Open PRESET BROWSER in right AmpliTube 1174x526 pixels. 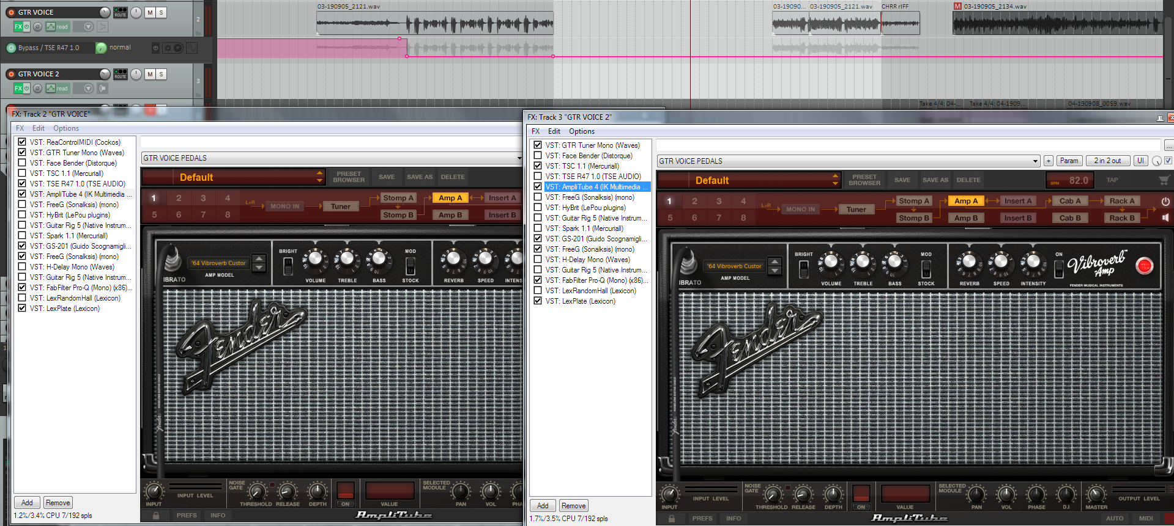(864, 180)
